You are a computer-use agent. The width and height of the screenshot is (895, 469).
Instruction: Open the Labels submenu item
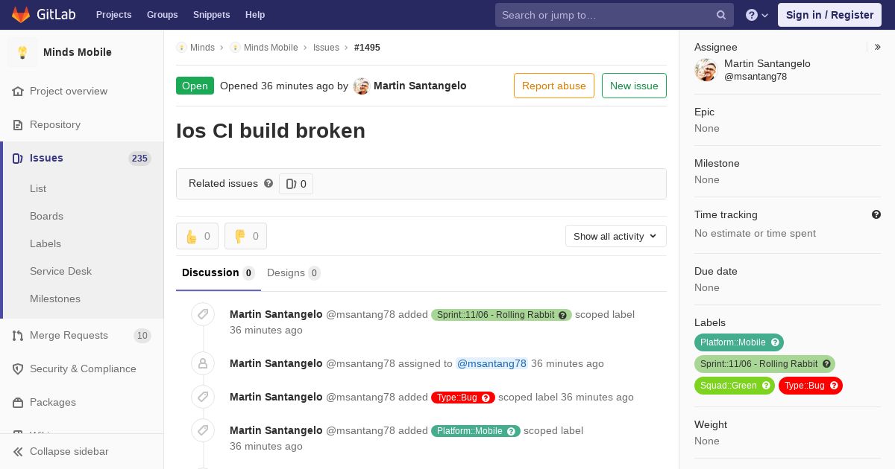coord(45,243)
